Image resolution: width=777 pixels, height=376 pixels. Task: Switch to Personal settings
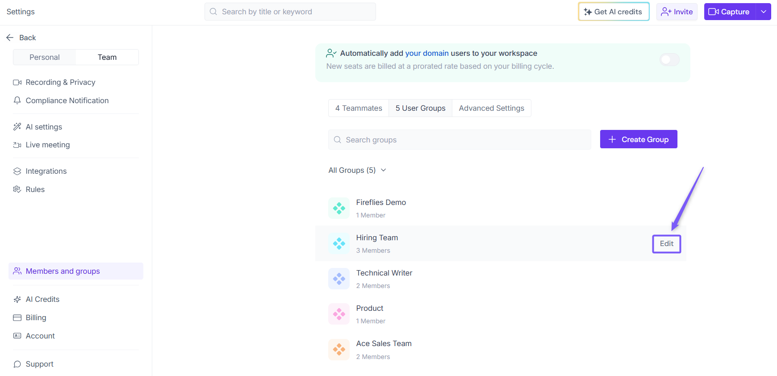45,57
